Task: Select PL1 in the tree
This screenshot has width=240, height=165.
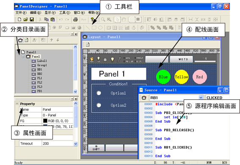Action: click(x=39, y=78)
